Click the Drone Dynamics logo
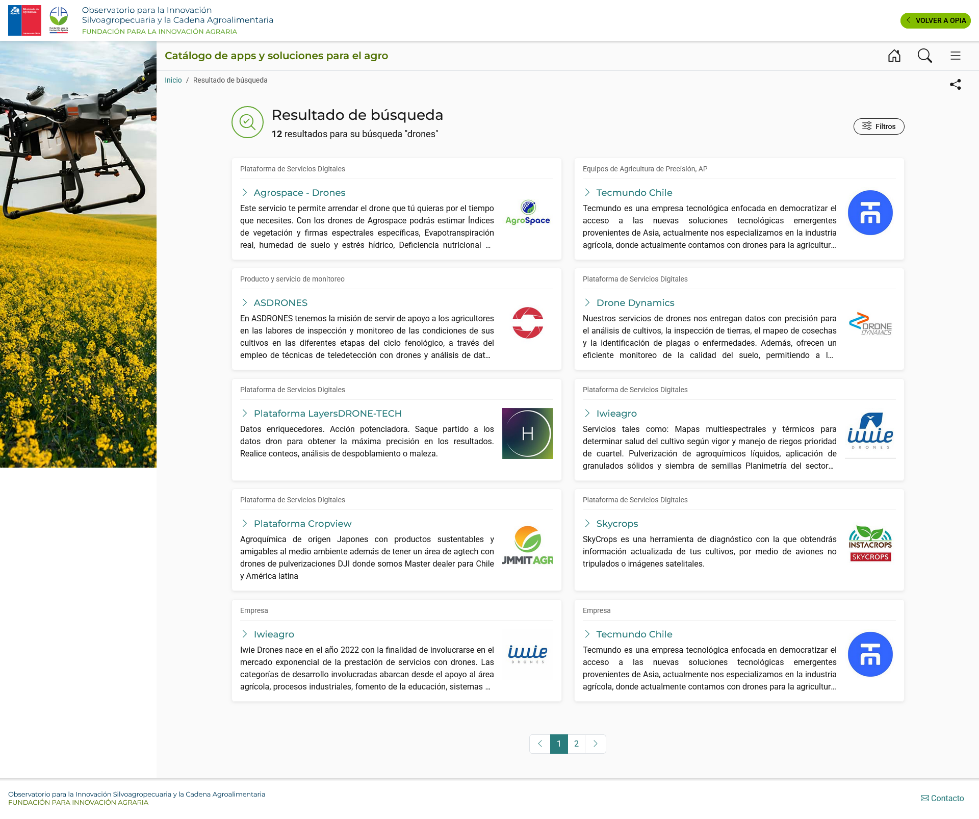The width and height of the screenshot is (979, 819). pyautogui.click(x=870, y=323)
